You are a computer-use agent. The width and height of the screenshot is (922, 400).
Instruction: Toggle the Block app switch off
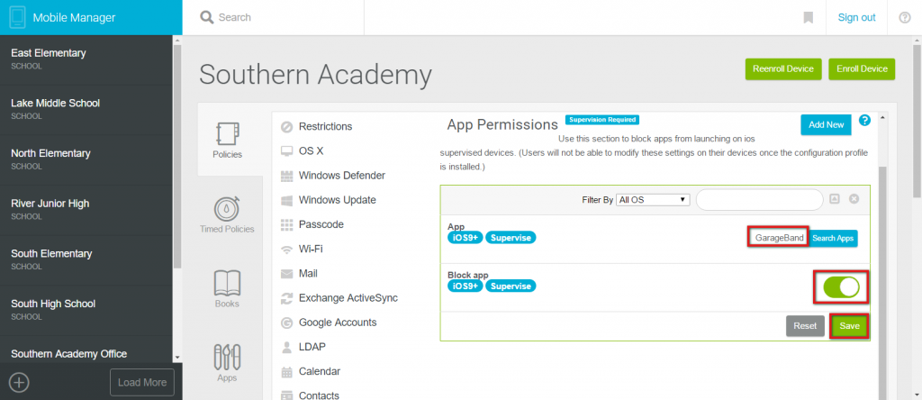click(842, 287)
